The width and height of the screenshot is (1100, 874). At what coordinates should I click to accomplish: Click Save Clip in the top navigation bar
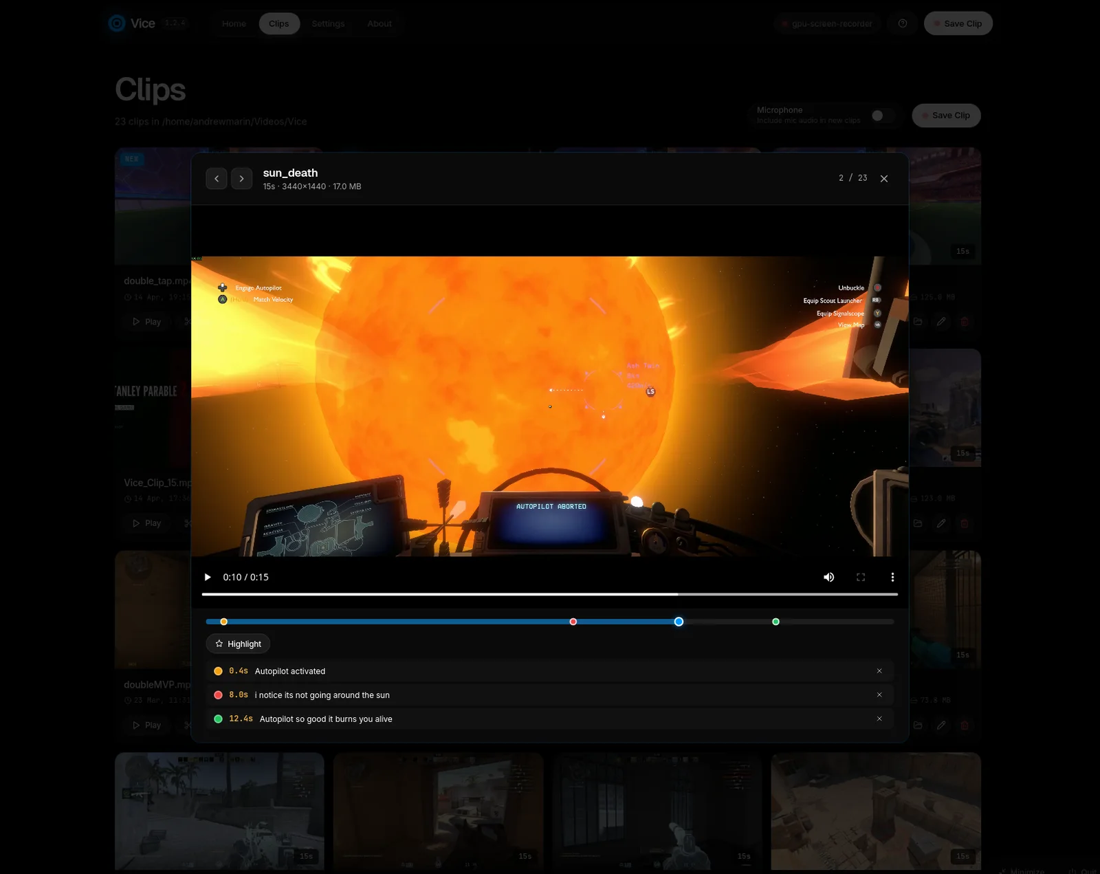point(958,23)
